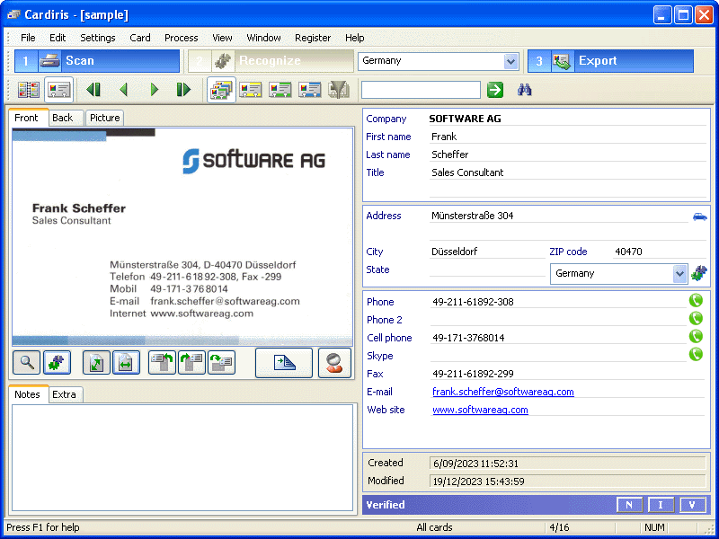The height and width of the screenshot is (539, 719).
Task: Open the Process menu
Action: [182, 38]
